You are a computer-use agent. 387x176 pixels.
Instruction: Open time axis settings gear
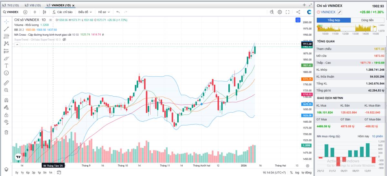coord(307,166)
